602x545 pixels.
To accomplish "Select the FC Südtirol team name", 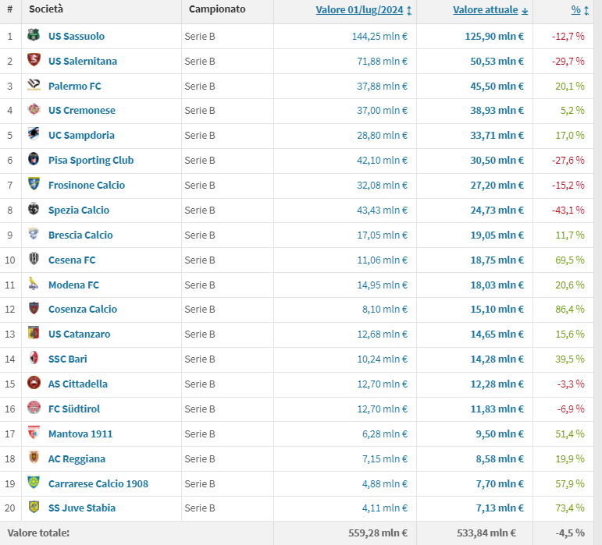I will [73, 409].
